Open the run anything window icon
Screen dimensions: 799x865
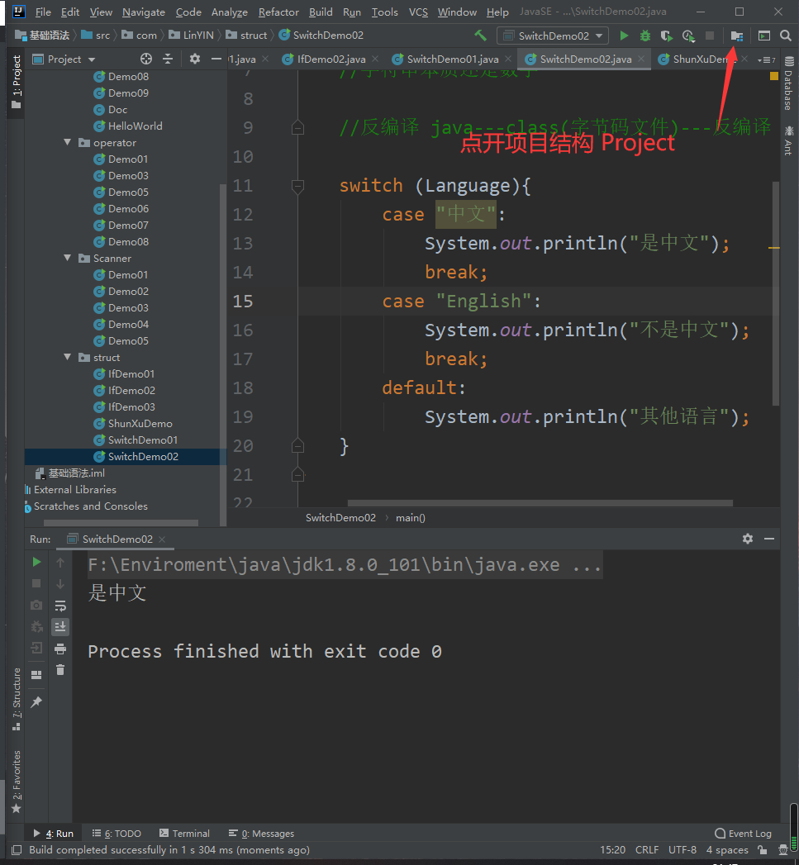point(764,36)
